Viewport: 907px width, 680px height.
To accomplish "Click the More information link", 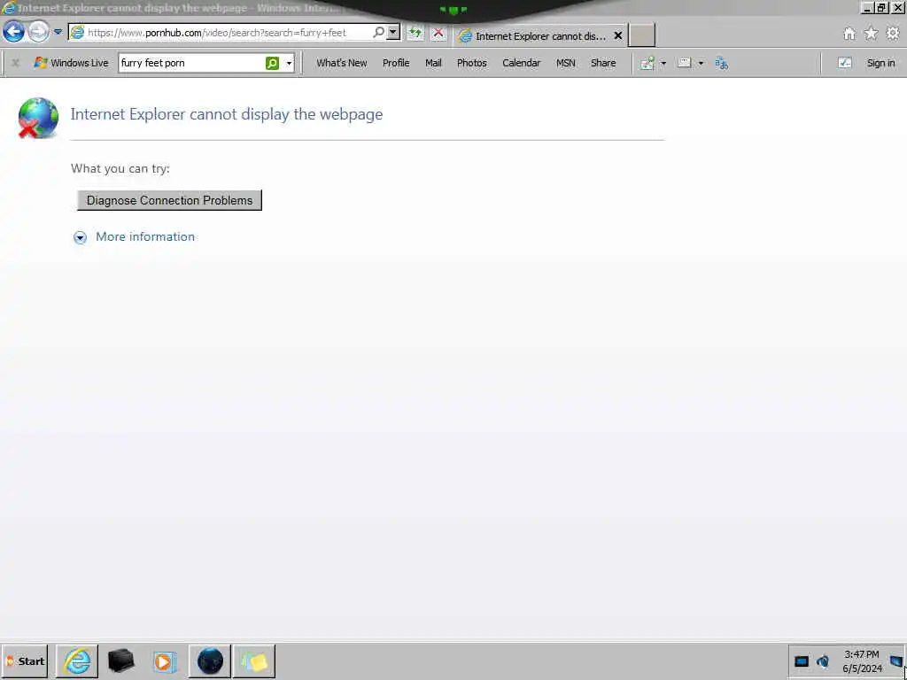I will (145, 236).
